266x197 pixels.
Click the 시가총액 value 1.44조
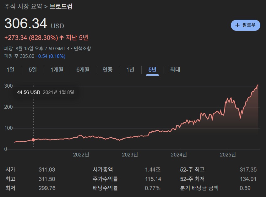pos(153,170)
